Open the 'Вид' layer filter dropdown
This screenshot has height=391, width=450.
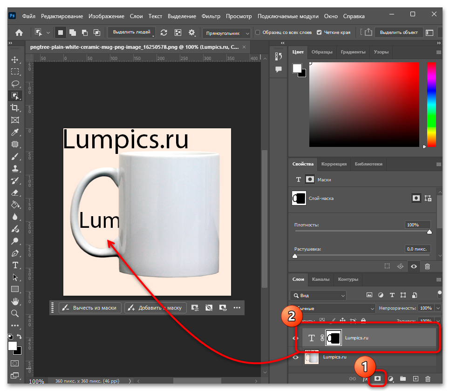pyautogui.click(x=318, y=295)
